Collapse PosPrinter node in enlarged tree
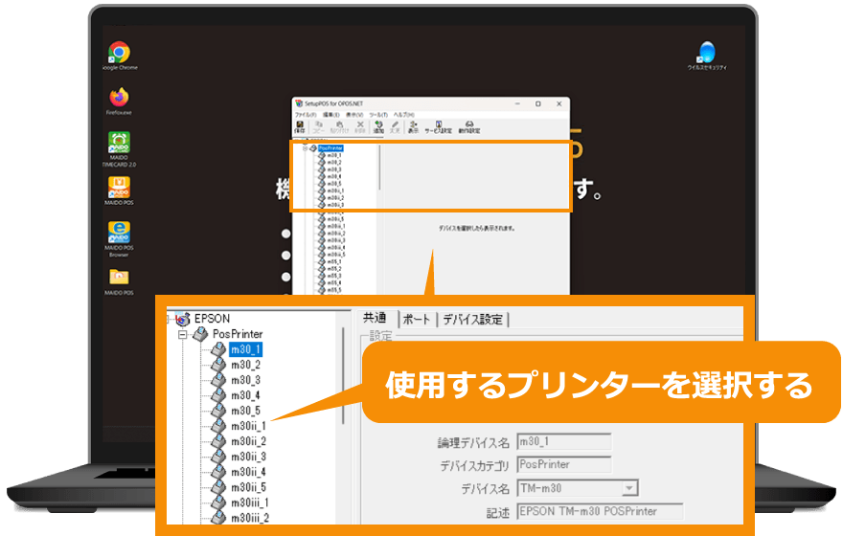 pyautogui.click(x=182, y=335)
